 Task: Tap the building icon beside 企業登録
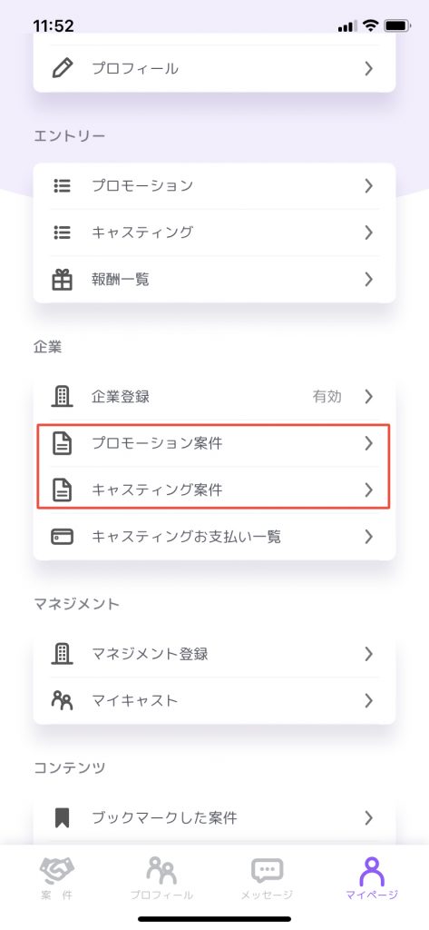(62, 396)
